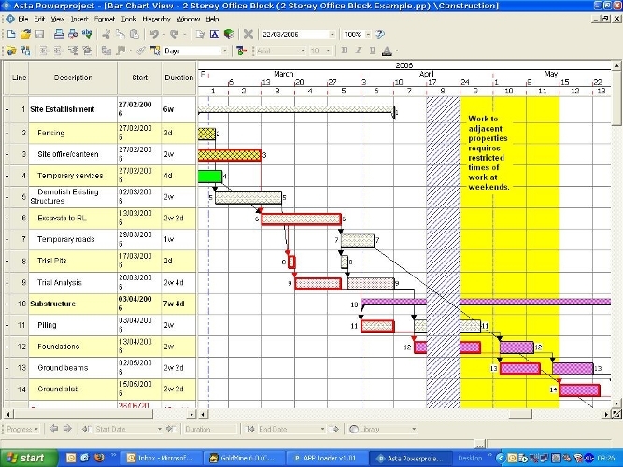Click the Windows Start button

(x=25, y=458)
